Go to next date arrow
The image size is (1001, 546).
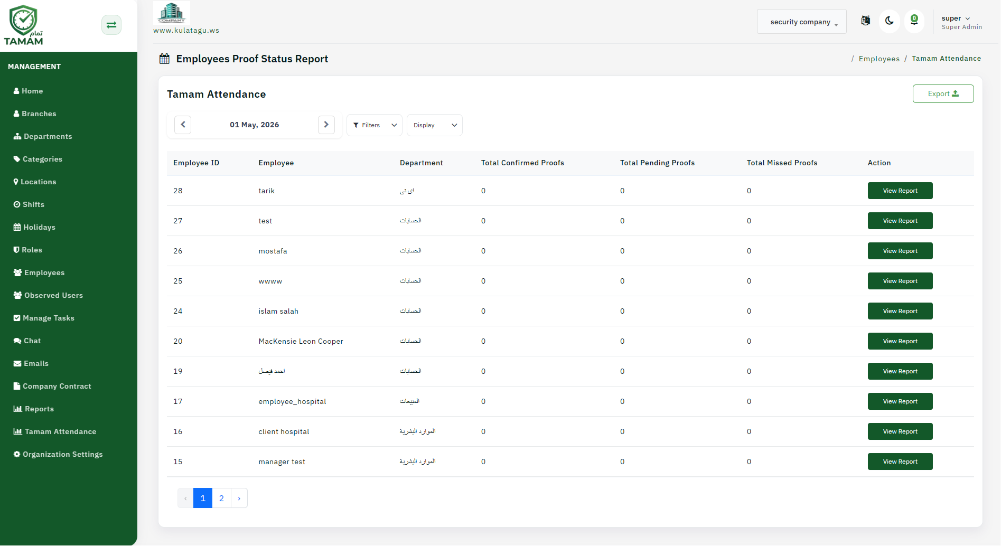326,125
